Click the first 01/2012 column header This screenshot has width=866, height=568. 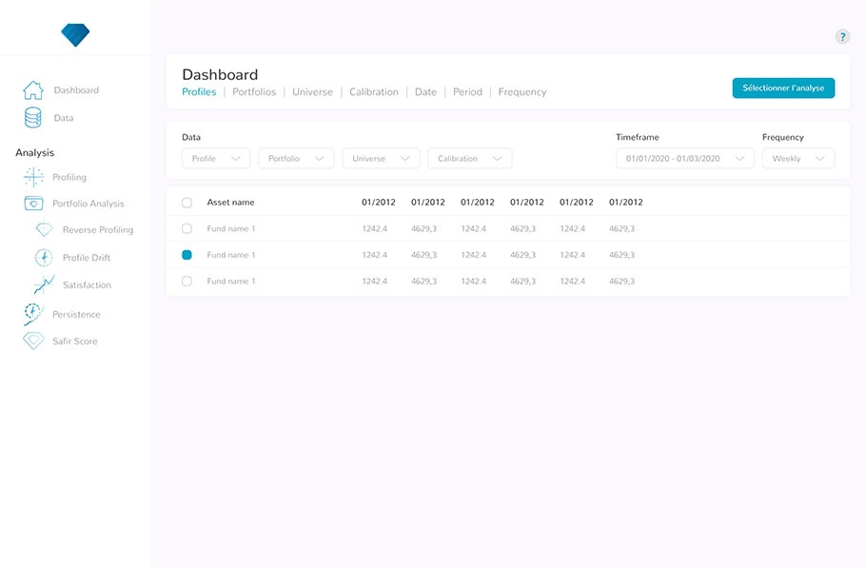click(x=379, y=202)
